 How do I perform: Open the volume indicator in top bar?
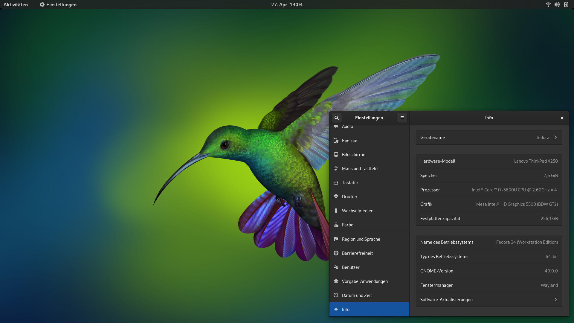coord(557,4)
